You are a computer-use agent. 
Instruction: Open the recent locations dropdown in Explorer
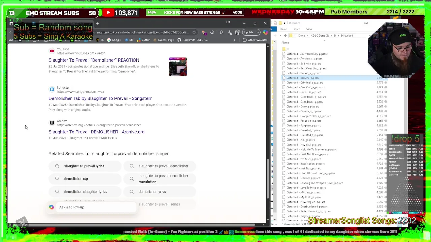click(x=280, y=36)
